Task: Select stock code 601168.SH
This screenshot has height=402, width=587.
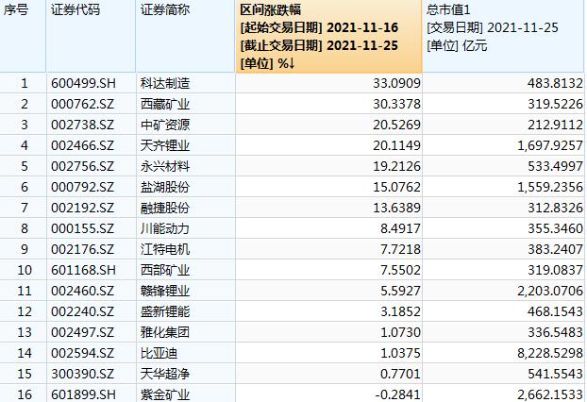Action: point(83,270)
